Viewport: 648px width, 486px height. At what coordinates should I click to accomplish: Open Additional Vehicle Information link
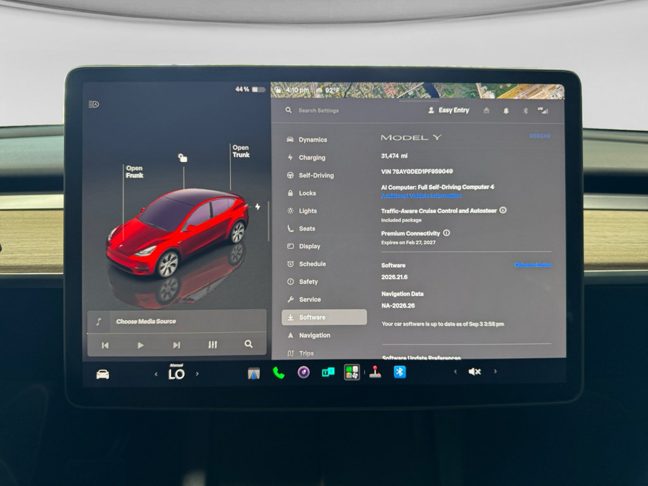point(421,196)
